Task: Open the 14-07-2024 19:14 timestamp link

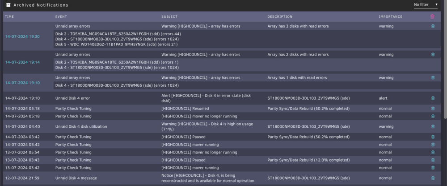Action: (22, 62)
